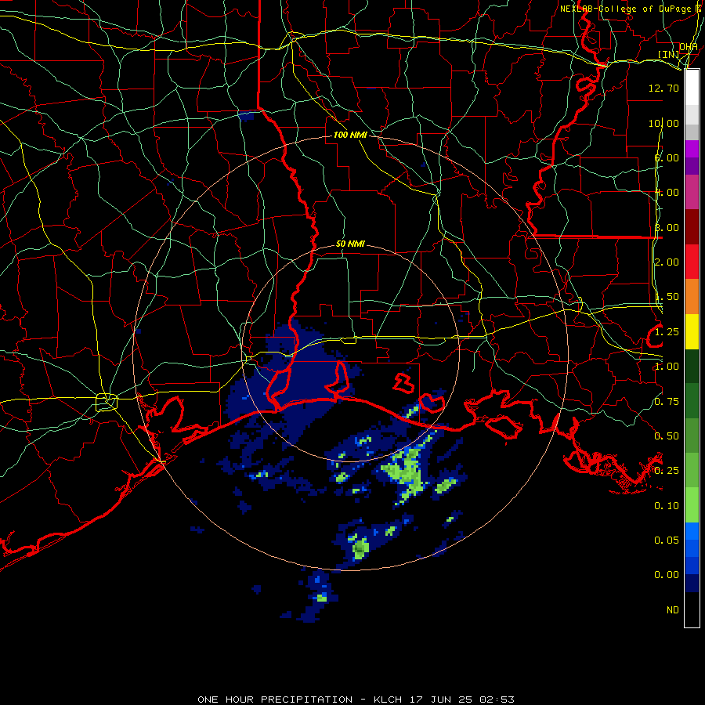Click the "0.10" legend value

666,506
